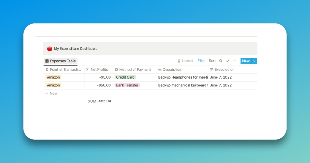Click the sigma icon in Net Profits header
Viewport: 310px width, 163px height.
[x=88, y=70]
